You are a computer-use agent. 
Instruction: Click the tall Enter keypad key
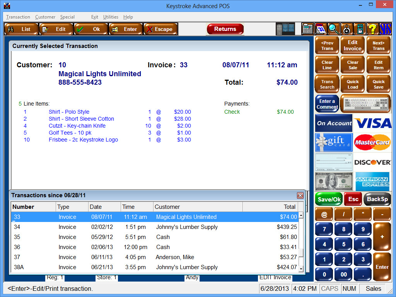coord(382,267)
